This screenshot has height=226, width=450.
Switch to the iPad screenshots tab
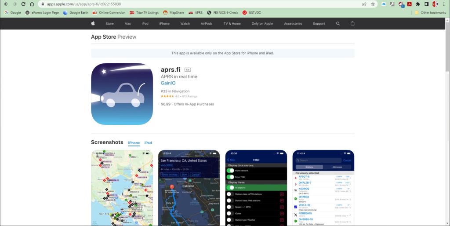[148, 143]
